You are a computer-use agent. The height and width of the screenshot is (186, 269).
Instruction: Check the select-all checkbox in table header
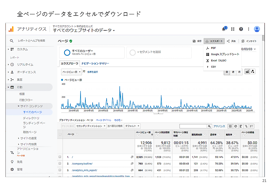[60, 134]
